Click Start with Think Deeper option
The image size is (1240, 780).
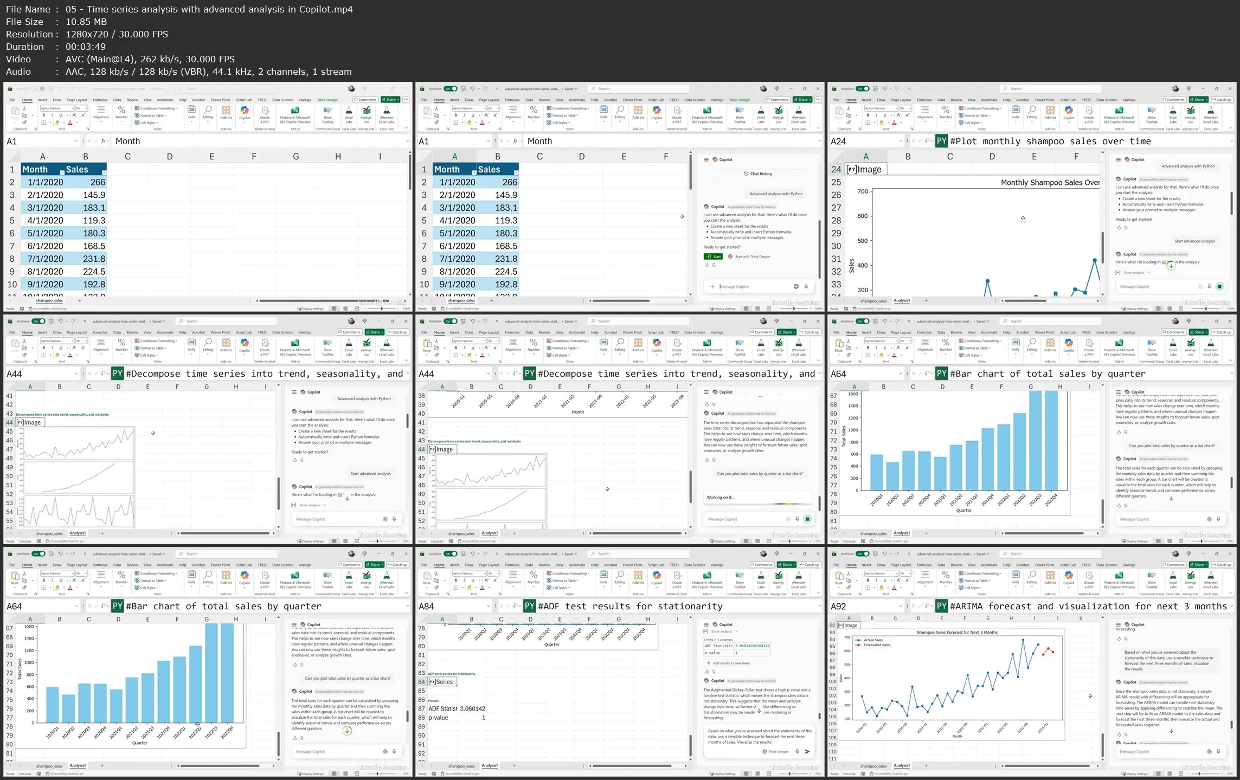point(751,256)
